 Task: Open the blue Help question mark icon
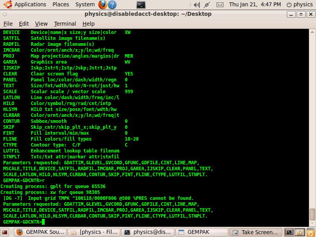point(112,5)
